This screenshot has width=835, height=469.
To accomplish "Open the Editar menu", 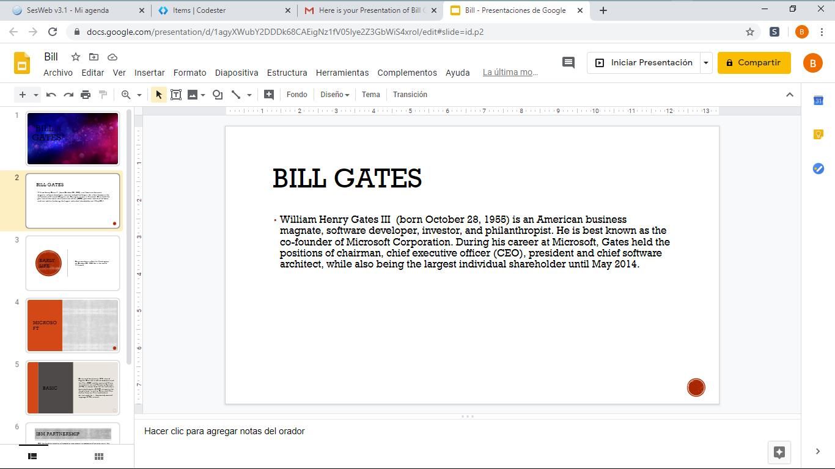I will pyautogui.click(x=93, y=73).
